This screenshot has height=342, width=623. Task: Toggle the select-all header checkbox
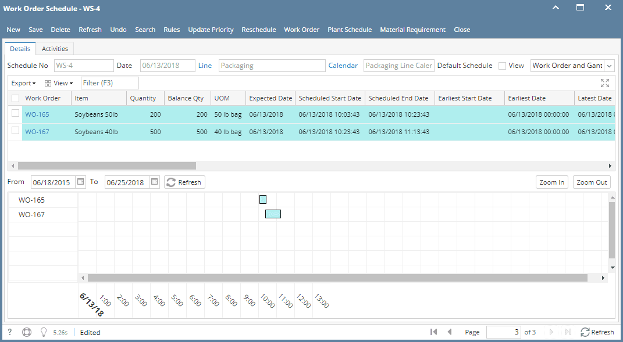[x=16, y=98]
